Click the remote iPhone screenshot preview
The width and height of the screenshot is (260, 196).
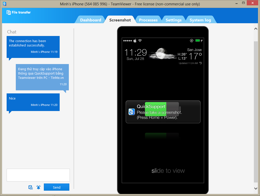tap(163, 110)
